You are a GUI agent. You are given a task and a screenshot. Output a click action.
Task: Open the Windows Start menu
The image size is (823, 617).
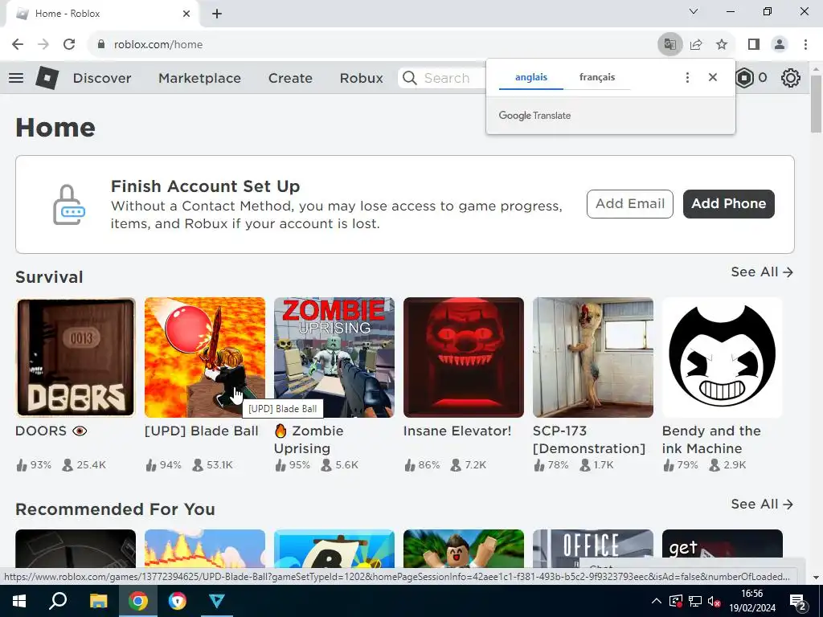point(19,601)
